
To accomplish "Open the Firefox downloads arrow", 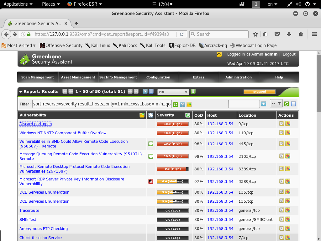I will (x=289, y=34).
